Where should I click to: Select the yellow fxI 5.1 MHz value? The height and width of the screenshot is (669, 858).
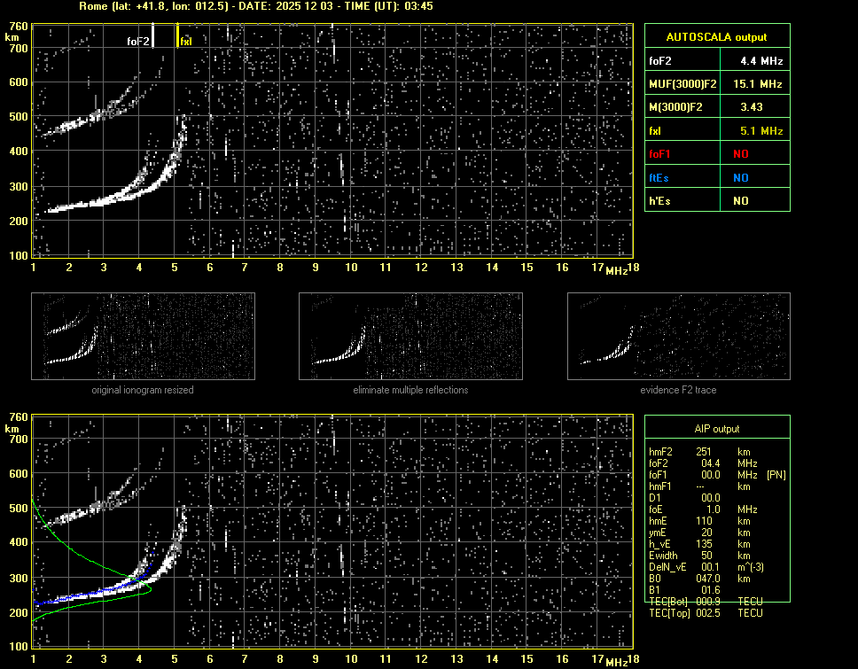pyautogui.click(x=761, y=130)
